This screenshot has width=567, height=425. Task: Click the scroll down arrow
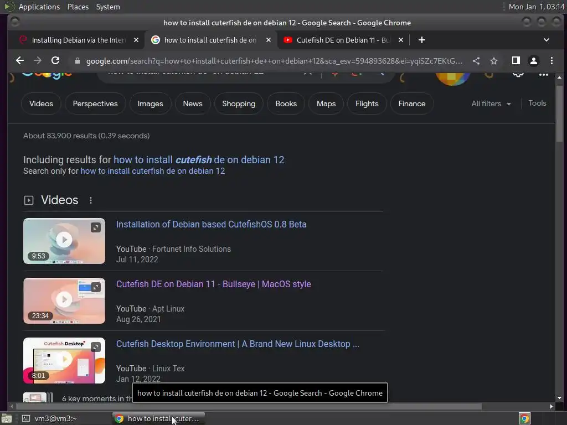[559, 398]
